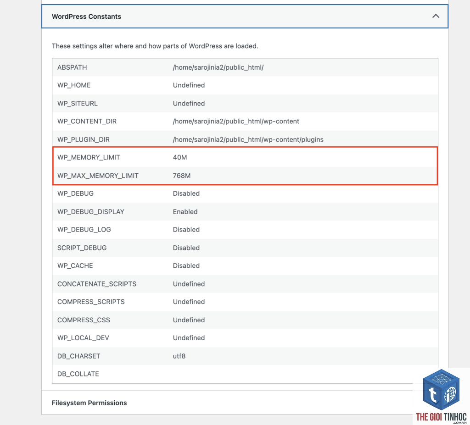Click the WP_LOCAL_DEV constant name
The width and height of the screenshot is (470, 425).
tap(84, 338)
